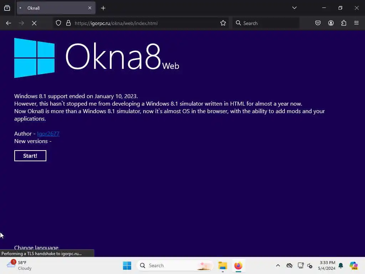Click the taskbar Search box
Screen dimensions: 365x274
point(175,265)
